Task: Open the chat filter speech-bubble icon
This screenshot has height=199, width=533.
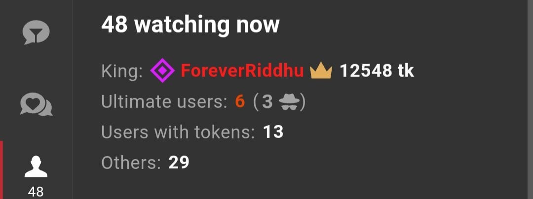Action: point(36,33)
